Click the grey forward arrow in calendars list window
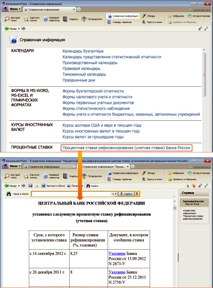 tap(23, 29)
